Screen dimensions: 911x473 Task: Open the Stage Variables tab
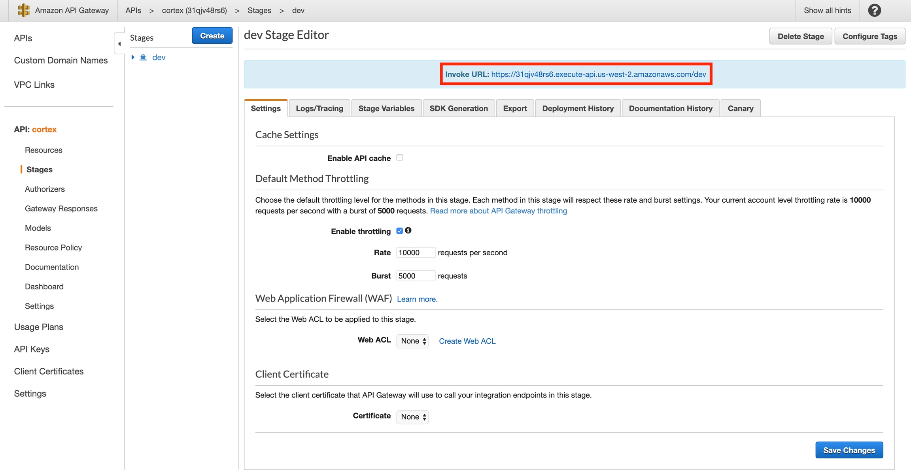tap(386, 108)
